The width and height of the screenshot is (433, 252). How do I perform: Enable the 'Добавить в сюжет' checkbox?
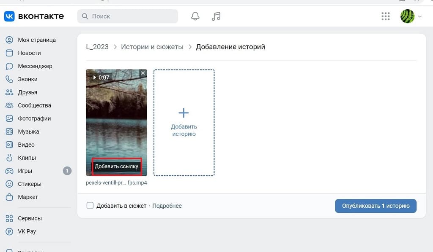click(90, 206)
